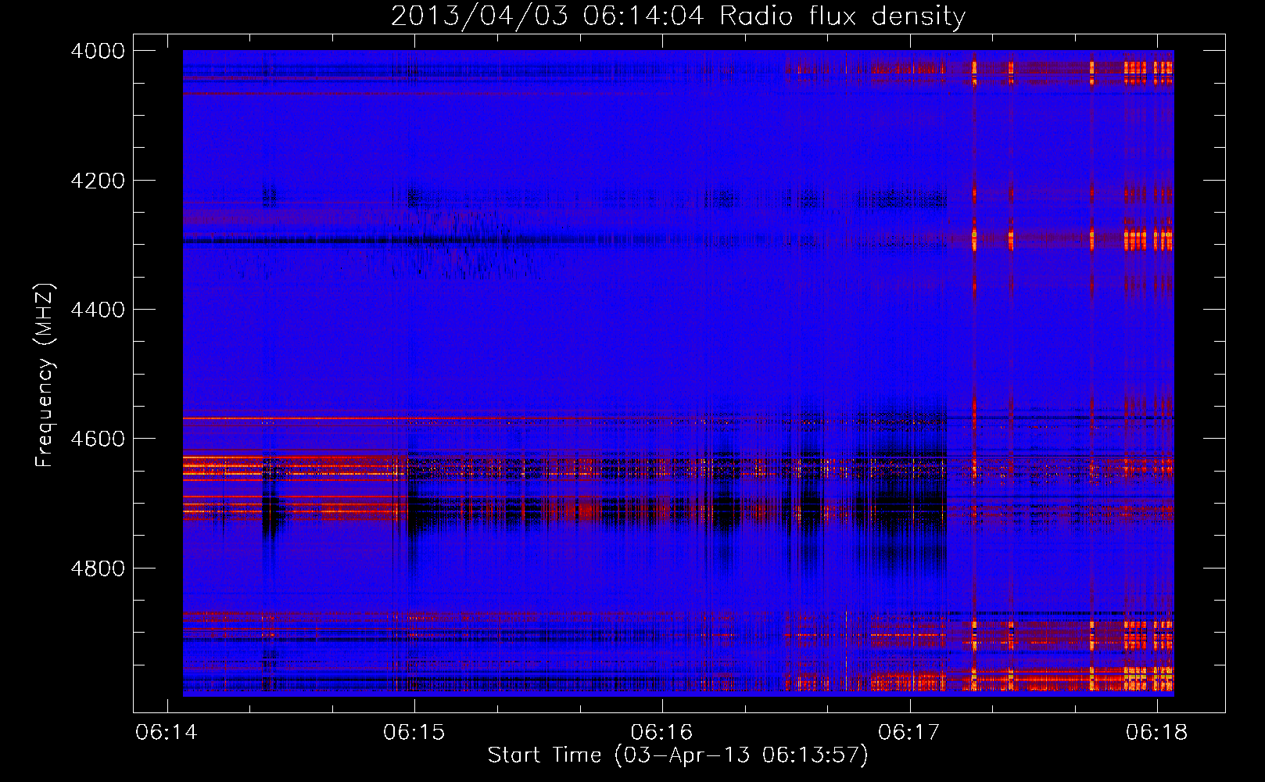Select the 4000 frequency tick label
The width and height of the screenshot is (1265, 782).
pos(98,51)
